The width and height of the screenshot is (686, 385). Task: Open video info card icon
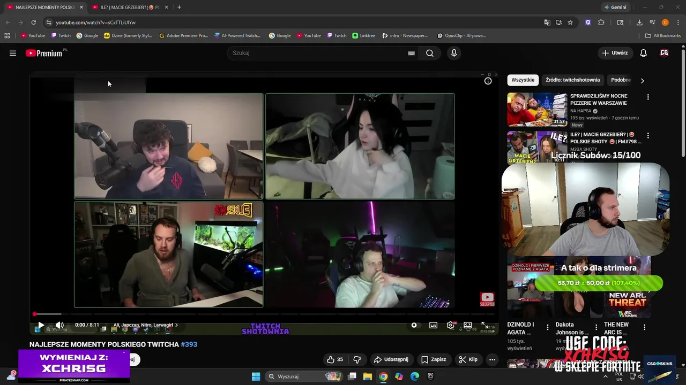(488, 81)
